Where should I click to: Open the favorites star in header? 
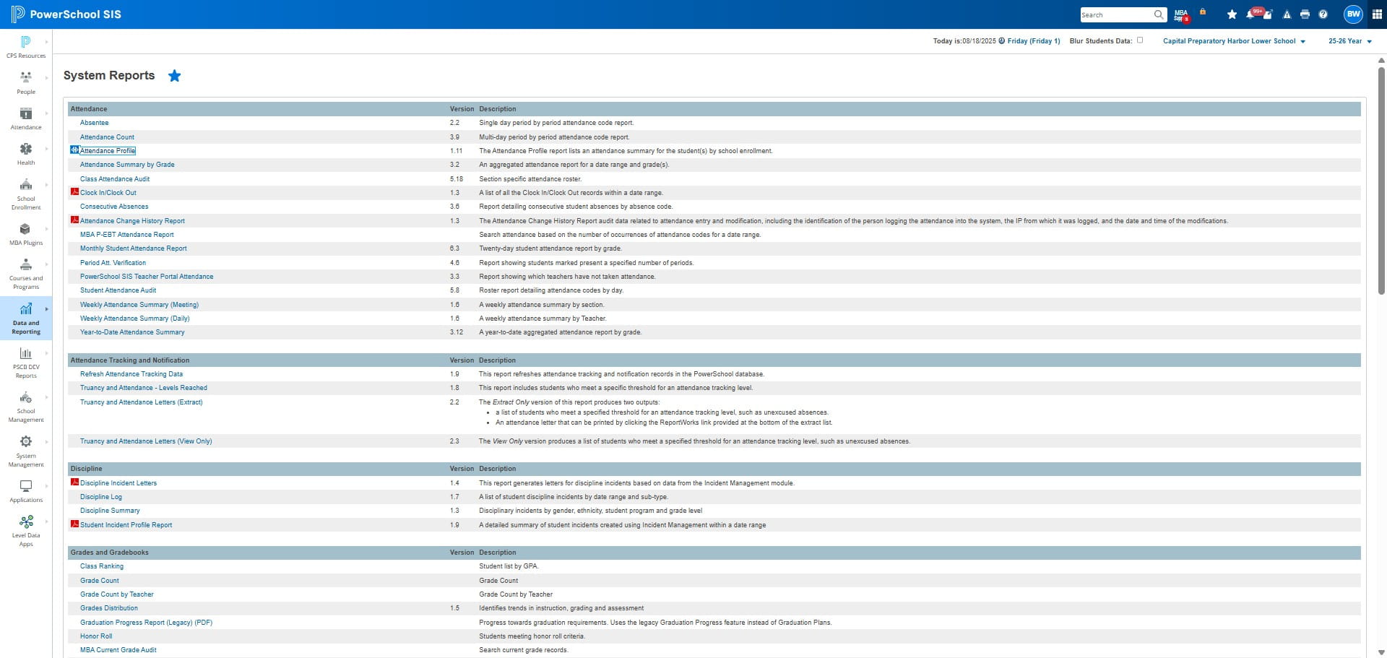click(1232, 14)
